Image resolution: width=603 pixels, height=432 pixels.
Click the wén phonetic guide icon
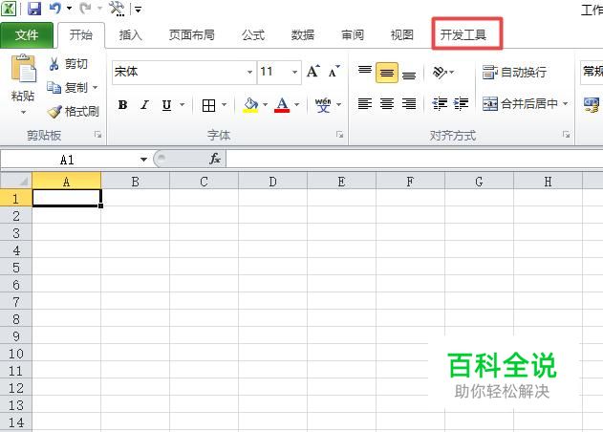coord(323,104)
